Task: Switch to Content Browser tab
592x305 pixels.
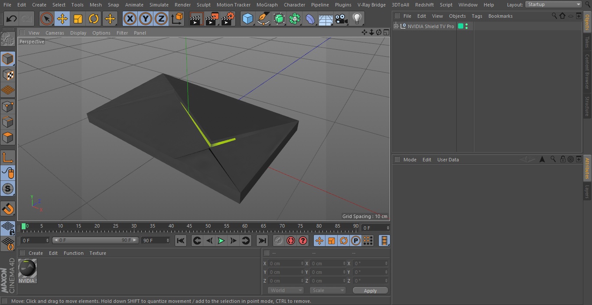Action: [x=587, y=71]
